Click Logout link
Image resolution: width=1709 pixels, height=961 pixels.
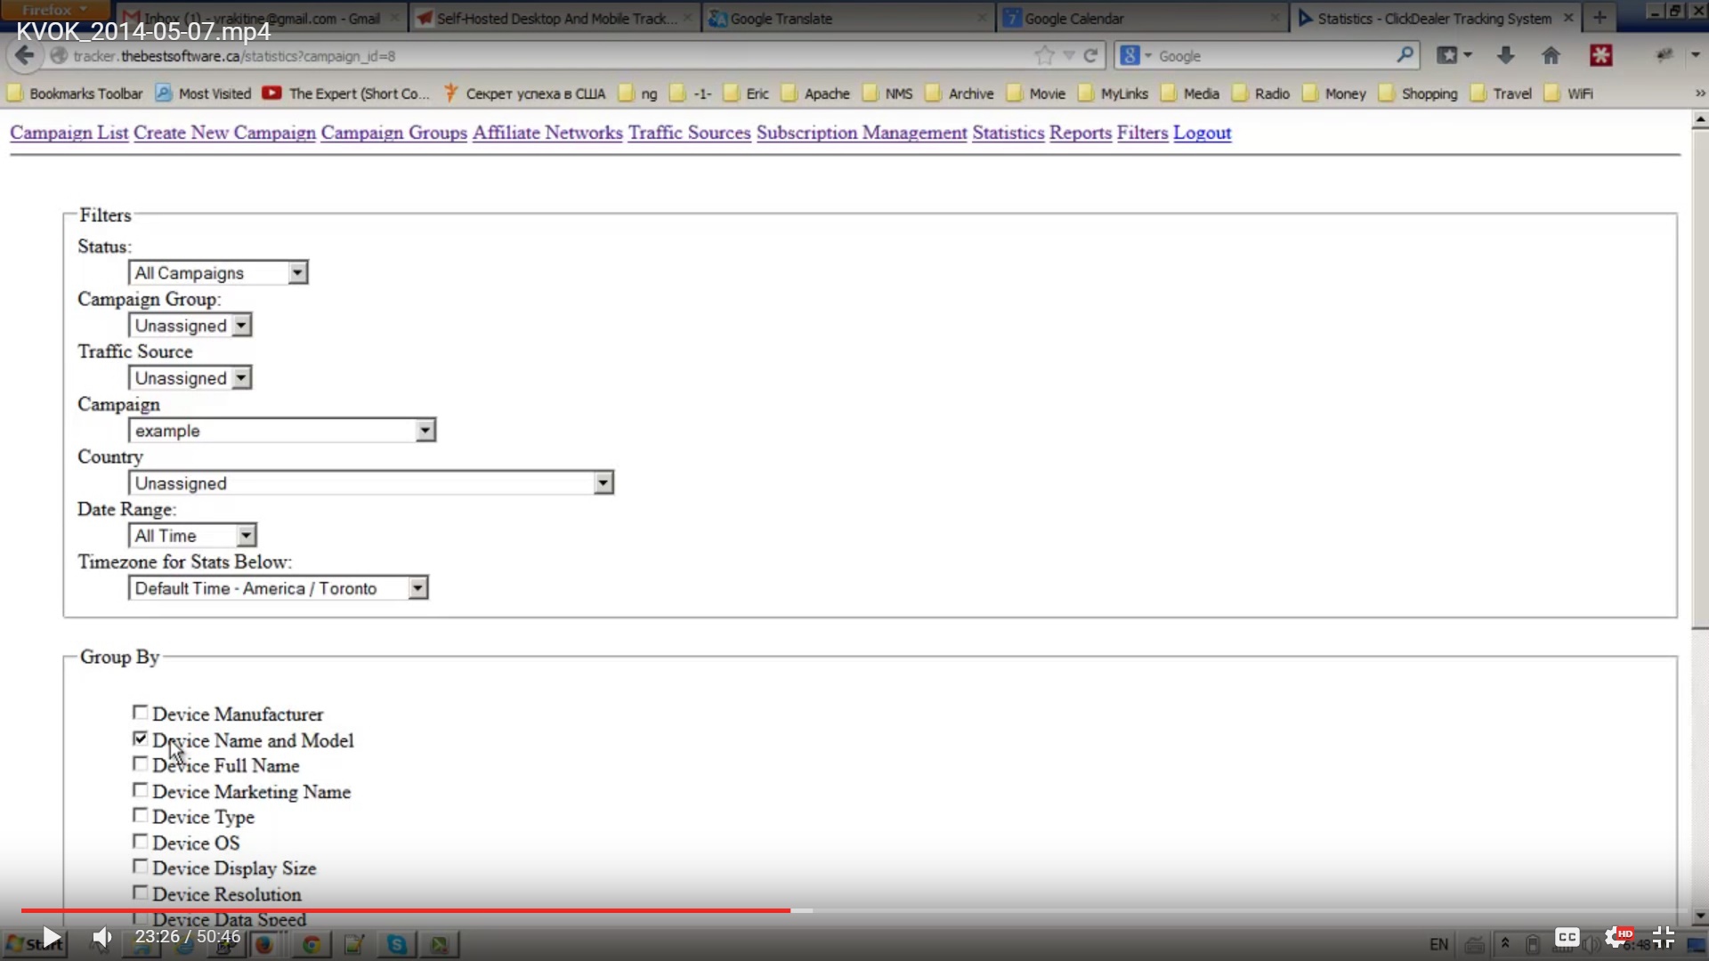pos(1203,133)
